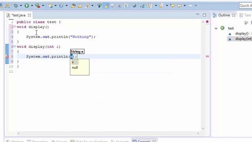Click the error annotation marker beside line 8 in ruler

coord(208,56)
